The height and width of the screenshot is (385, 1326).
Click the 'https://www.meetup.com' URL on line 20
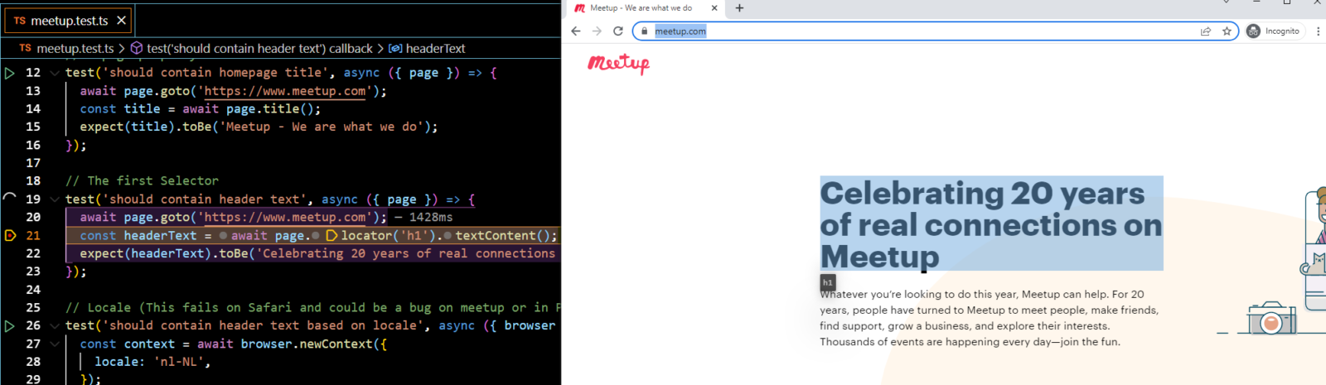tap(284, 217)
